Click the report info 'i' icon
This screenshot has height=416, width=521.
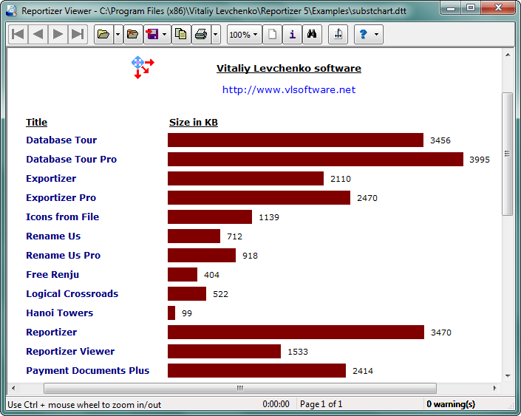292,35
